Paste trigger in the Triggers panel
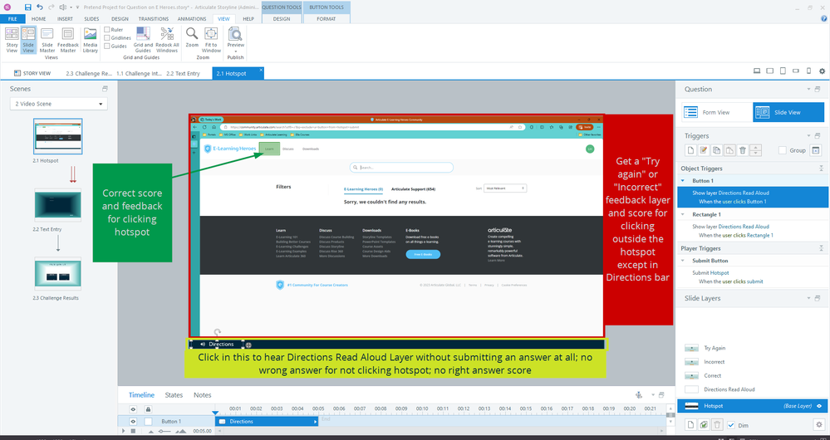830x440 pixels. click(x=729, y=150)
